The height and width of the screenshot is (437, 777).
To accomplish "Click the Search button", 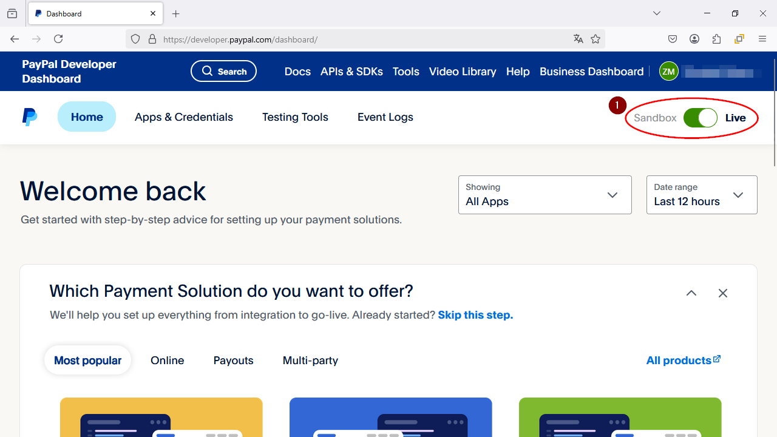I will tap(223, 71).
